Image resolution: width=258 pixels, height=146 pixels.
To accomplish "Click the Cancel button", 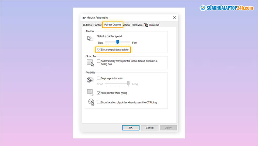I will click(150, 127).
